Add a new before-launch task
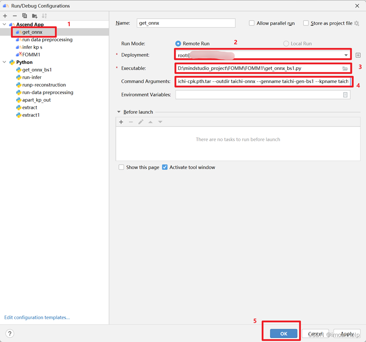 (x=121, y=121)
